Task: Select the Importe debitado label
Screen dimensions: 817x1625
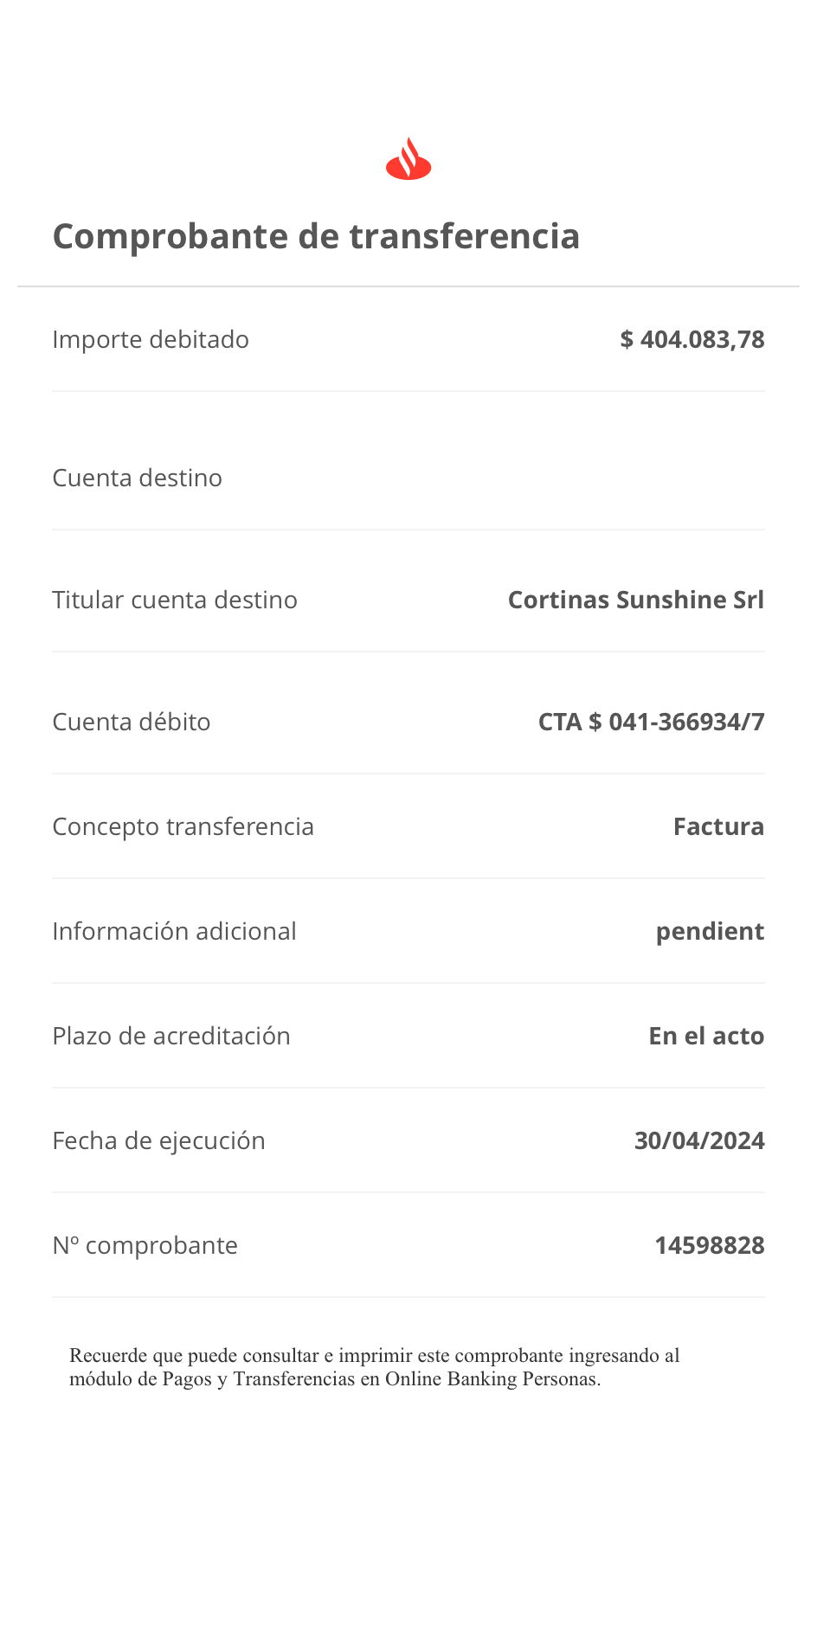Action: point(151,339)
